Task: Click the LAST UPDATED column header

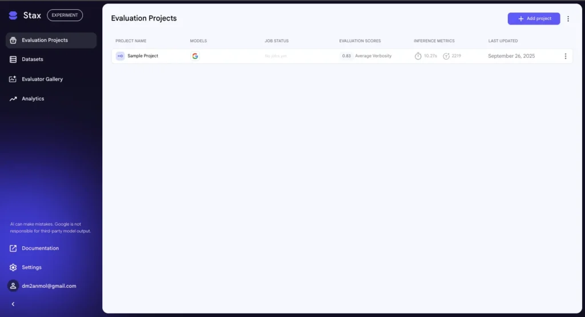Action: click(503, 41)
